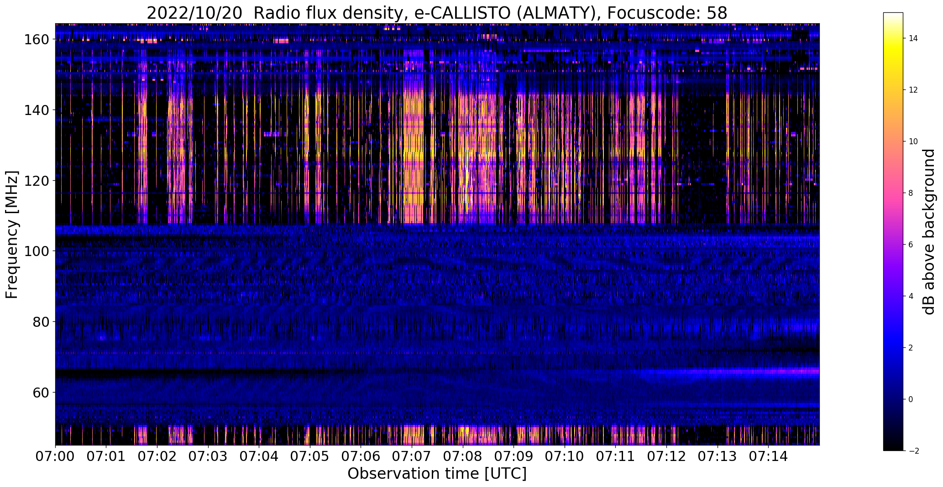The width and height of the screenshot is (943, 487).
Task: Click the 140 frequency tick label
Action: pos(37,110)
